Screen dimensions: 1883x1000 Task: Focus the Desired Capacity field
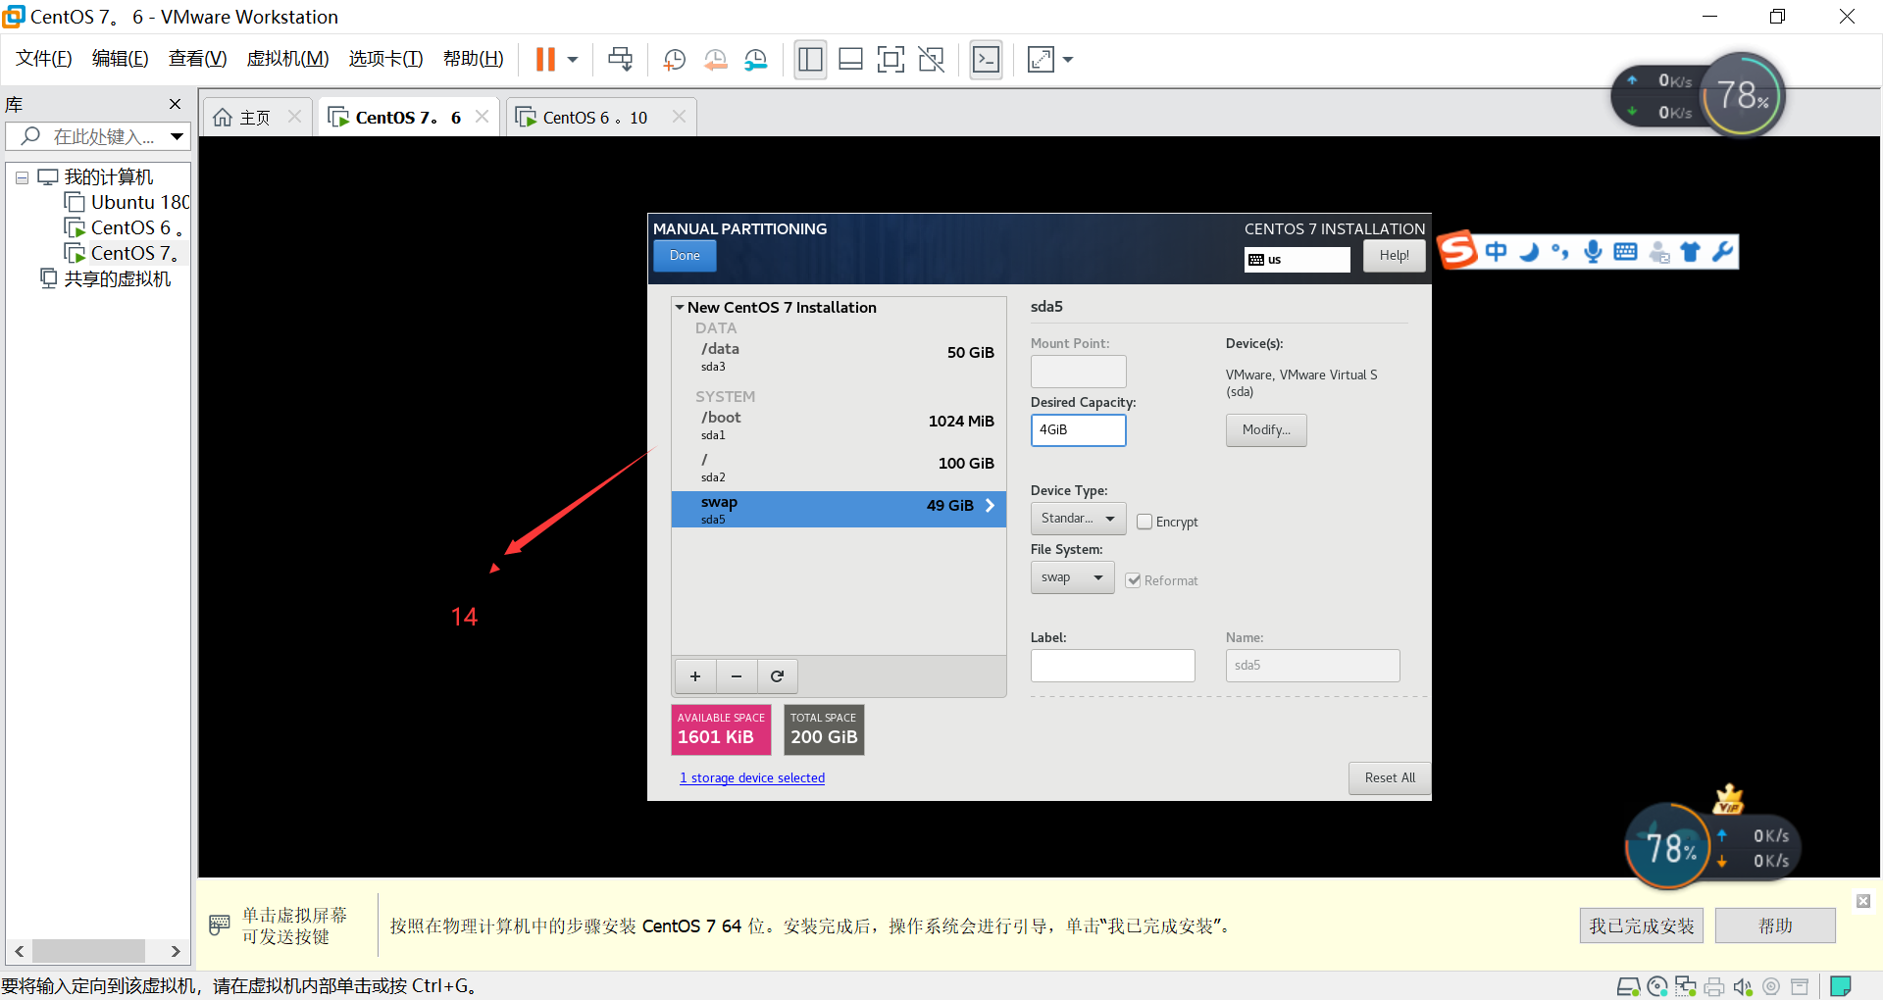tap(1078, 429)
